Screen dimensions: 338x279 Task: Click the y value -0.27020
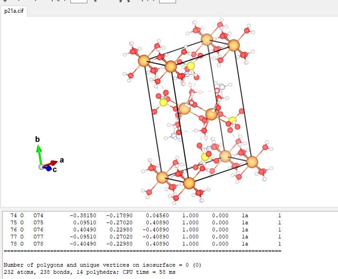tap(119, 222)
